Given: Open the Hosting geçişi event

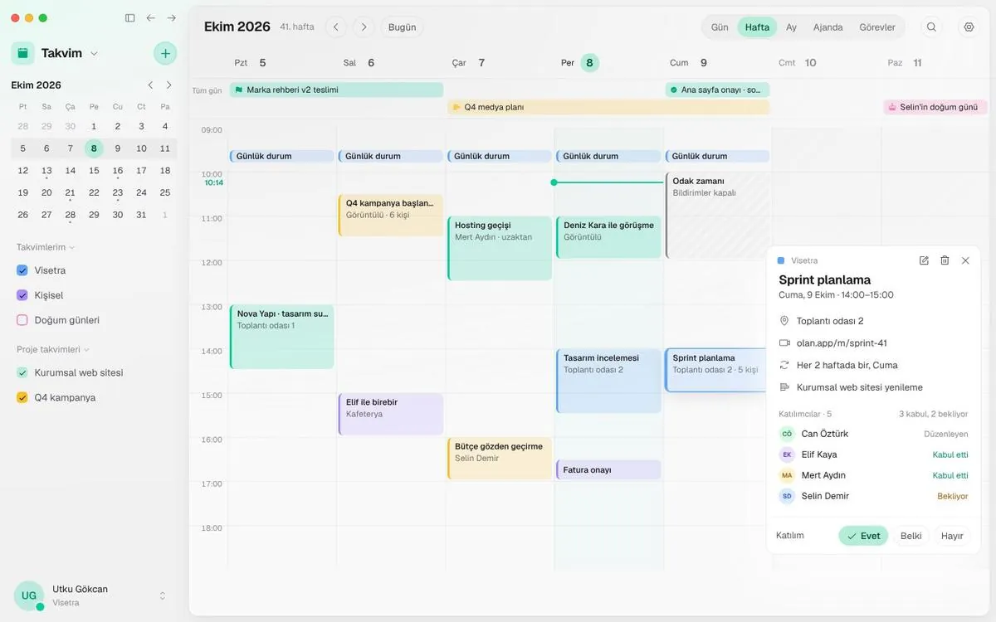Looking at the screenshot, I should [x=500, y=248].
